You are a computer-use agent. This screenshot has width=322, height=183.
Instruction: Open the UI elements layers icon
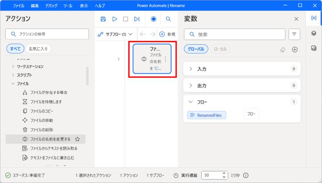point(314,33)
